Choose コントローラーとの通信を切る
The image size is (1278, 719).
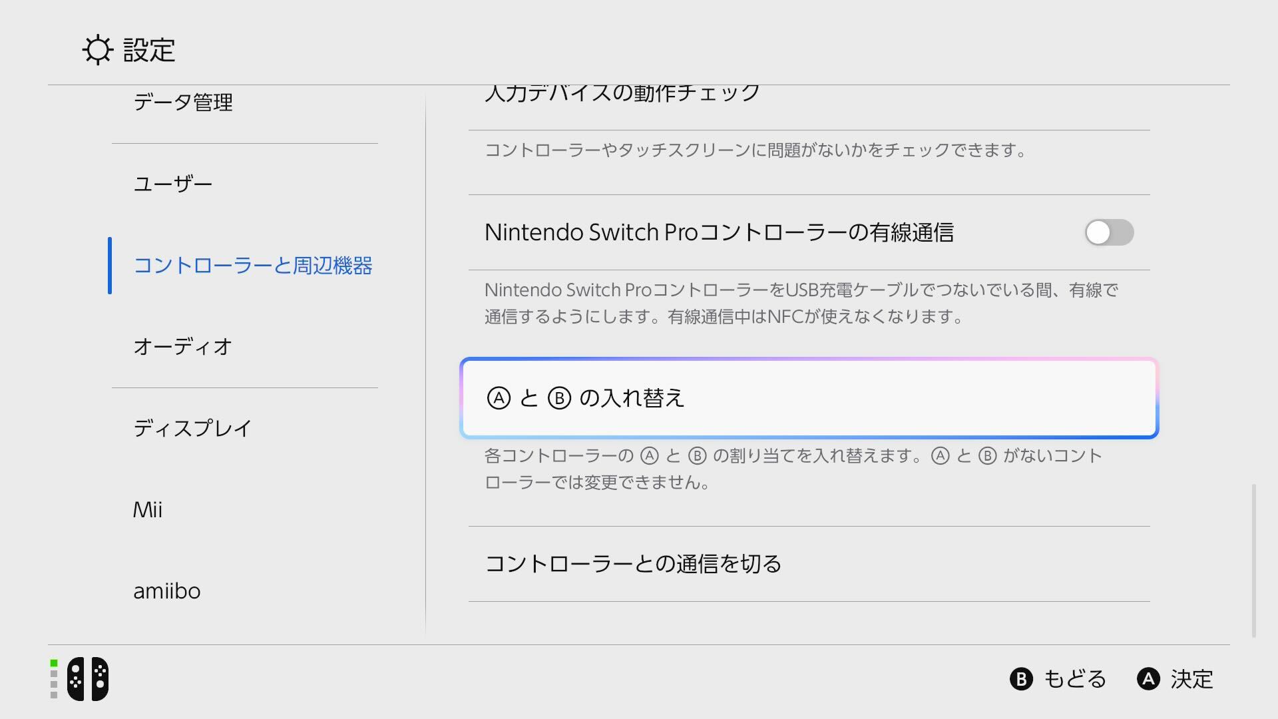pyautogui.click(x=633, y=564)
